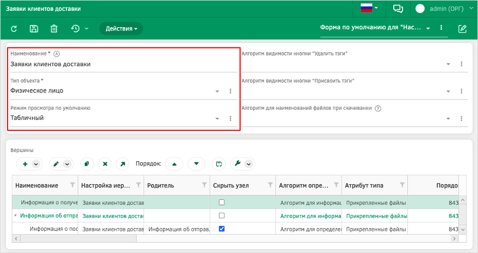
Task: Delete record with trash icon
Action: (54, 29)
